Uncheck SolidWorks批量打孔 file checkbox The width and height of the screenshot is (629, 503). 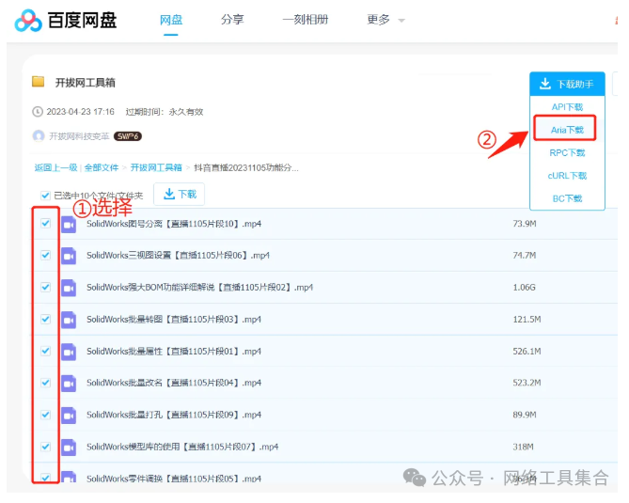pyautogui.click(x=46, y=415)
